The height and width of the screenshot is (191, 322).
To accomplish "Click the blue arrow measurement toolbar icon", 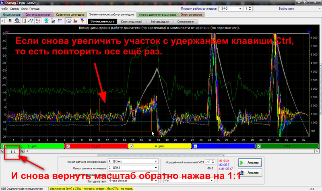I will (x=53, y=21).
